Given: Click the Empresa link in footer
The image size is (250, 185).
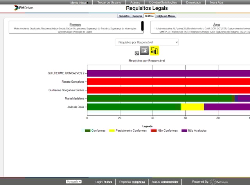Looking at the screenshot, I should 138,182.
